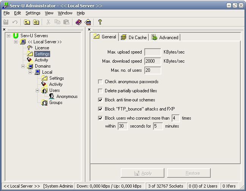Enable Delete partially uploaded files checkbox
246x191 pixels.
(x=100, y=91)
